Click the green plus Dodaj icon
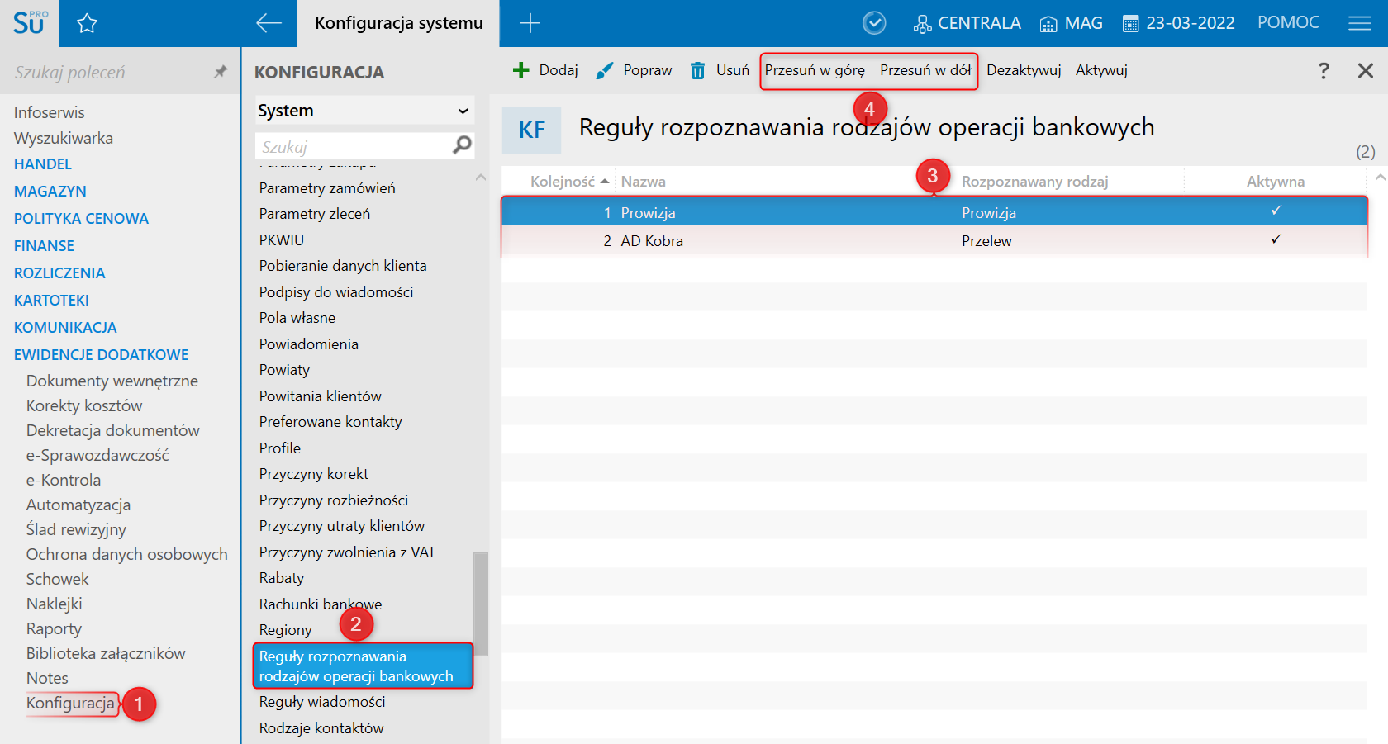The height and width of the screenshot is (744, 1388). click(x=520, y=70)
